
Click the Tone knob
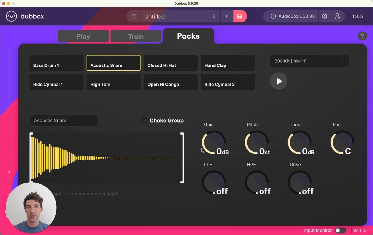coord(300,142)
